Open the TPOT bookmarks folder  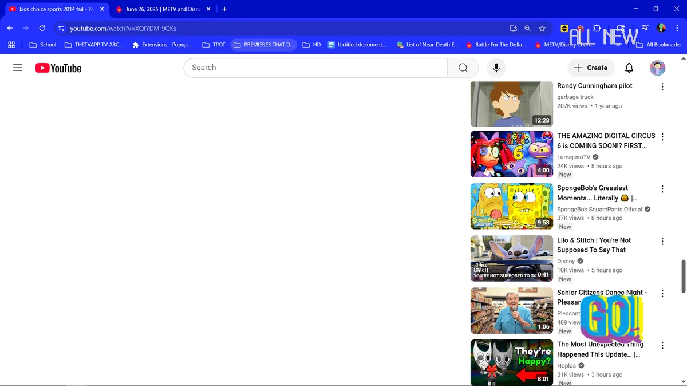click(x=214, y=44)
